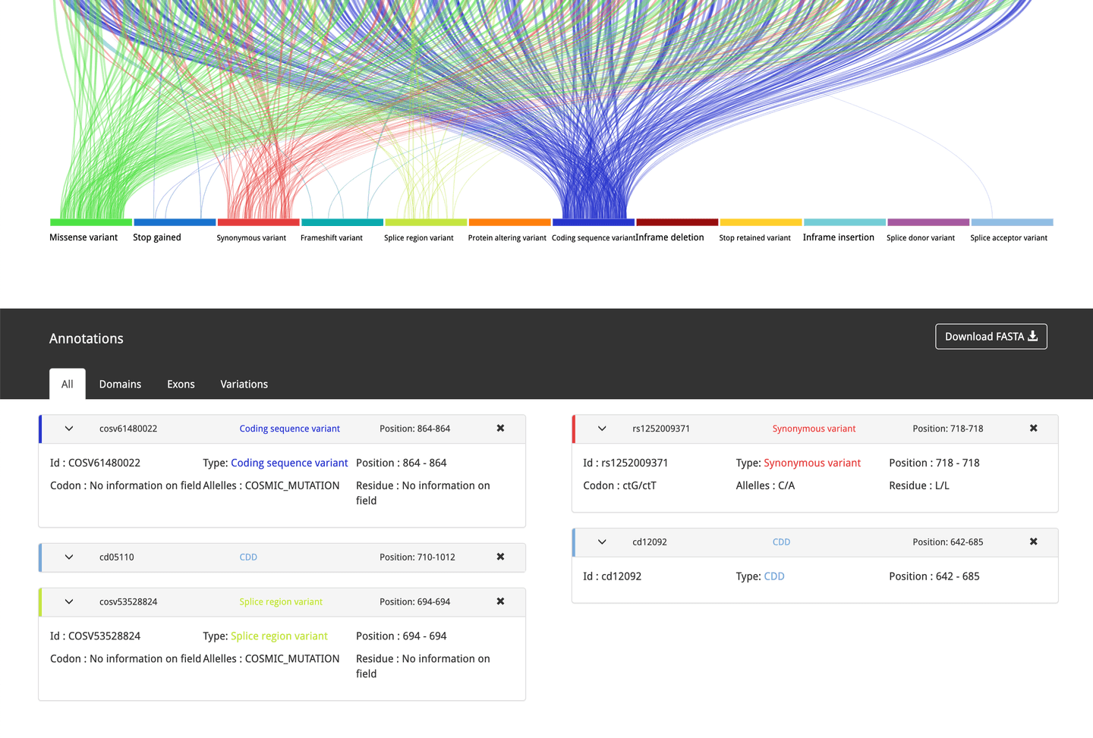Click the green Missense variant legend bar
Screen dimensions: 1093x738
coord(91,222)
